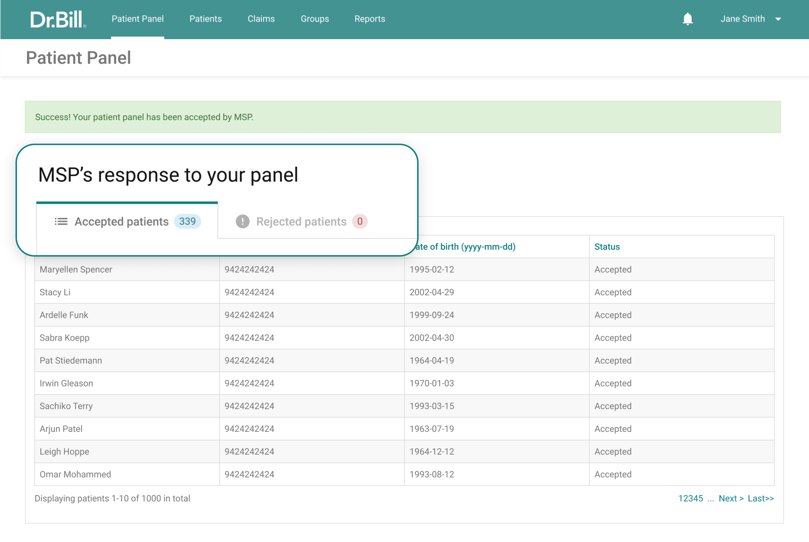809x542 pixels.
Task: Click Accepted status in Omar Mohammed's row
Action: [x=613, y=474]
